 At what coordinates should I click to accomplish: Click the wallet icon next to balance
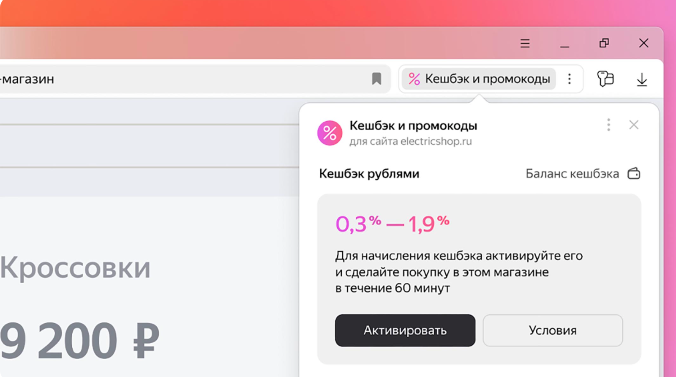coord(634,173)
